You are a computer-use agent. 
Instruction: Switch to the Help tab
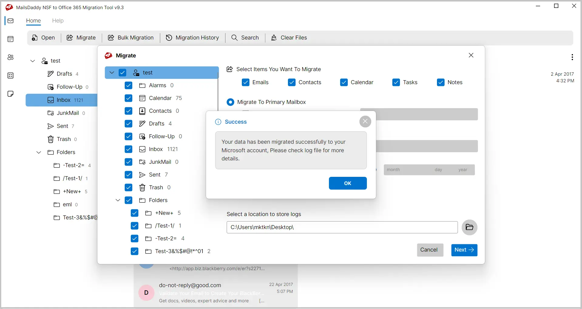coord(58,21)
